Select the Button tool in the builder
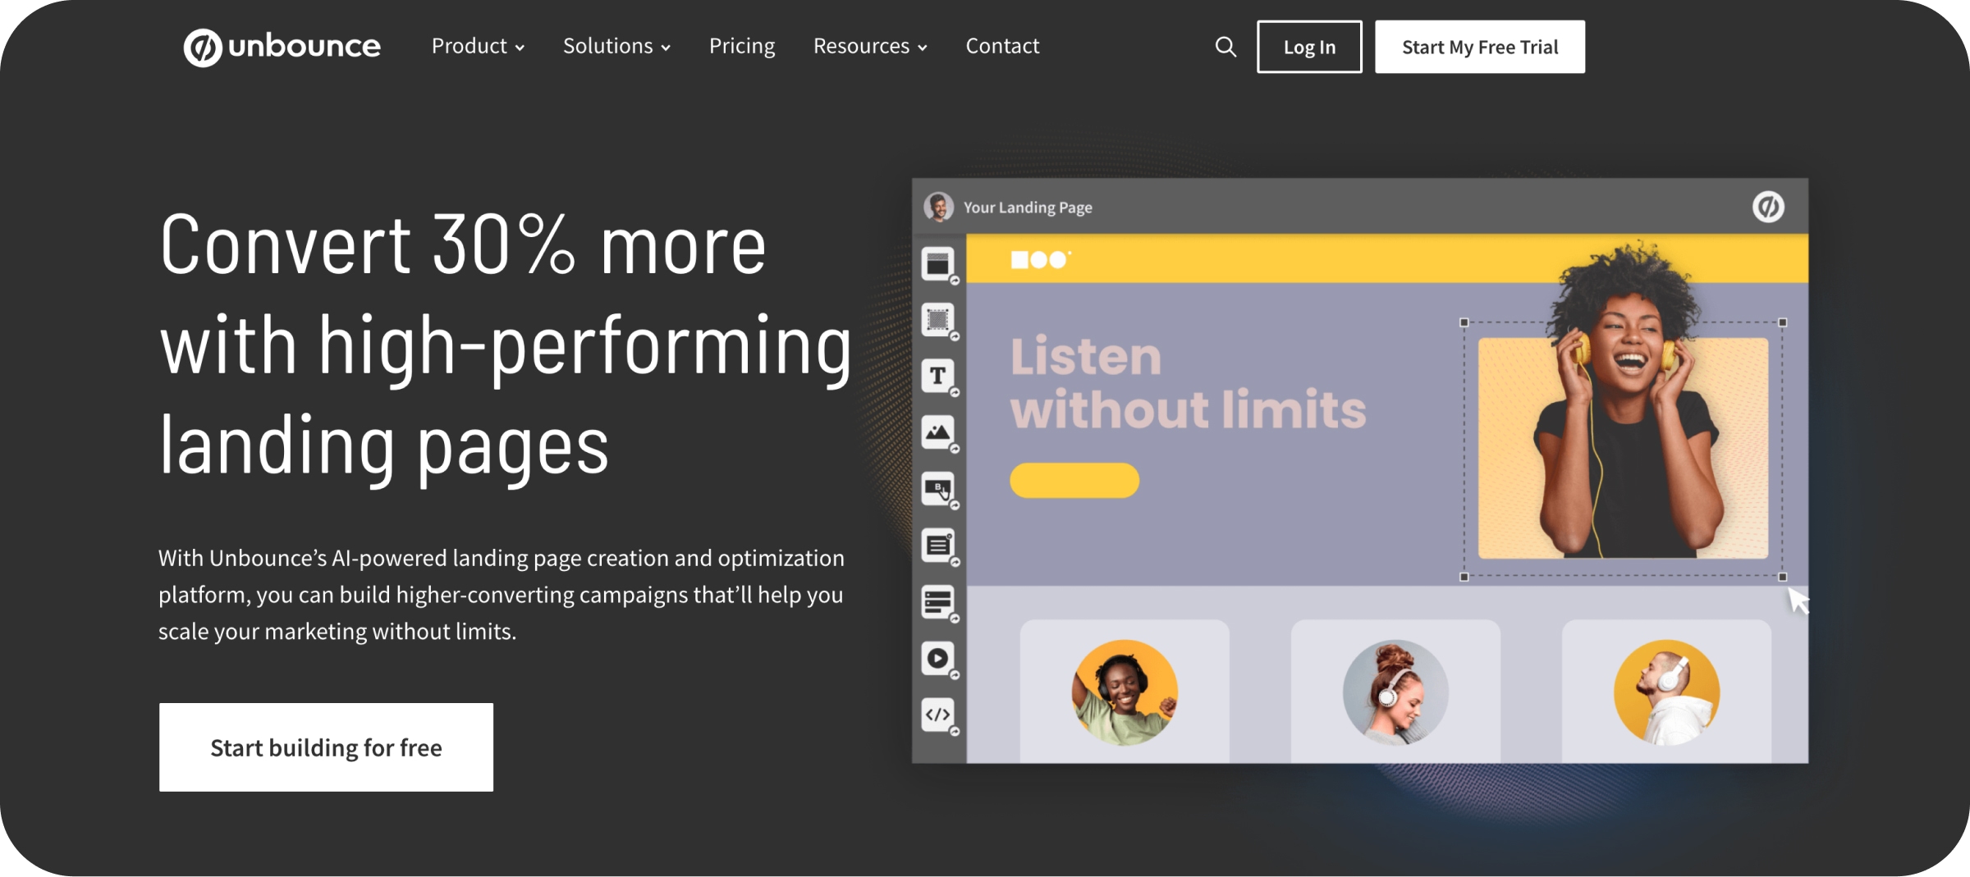The width and height of the screenshot is (1970, 877). pos(938,487)
